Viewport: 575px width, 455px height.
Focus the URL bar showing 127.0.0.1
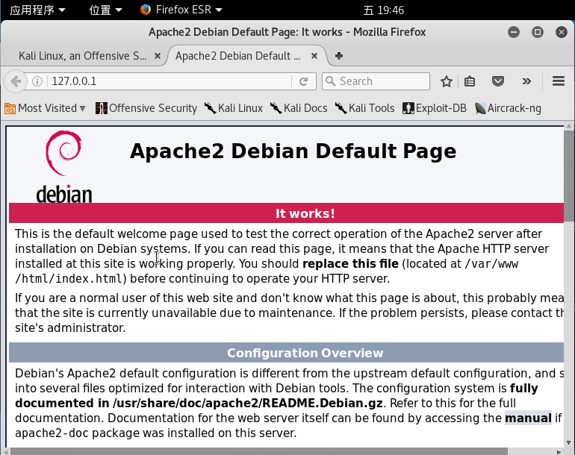point(170,81)
